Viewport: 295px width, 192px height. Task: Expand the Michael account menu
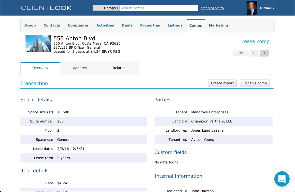pos(267,8)
